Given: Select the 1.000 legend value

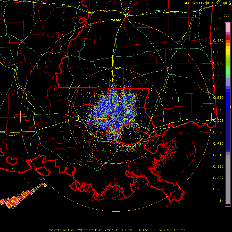Looking at the screenshot, I should pyautogui.click(x=218, y=29).
